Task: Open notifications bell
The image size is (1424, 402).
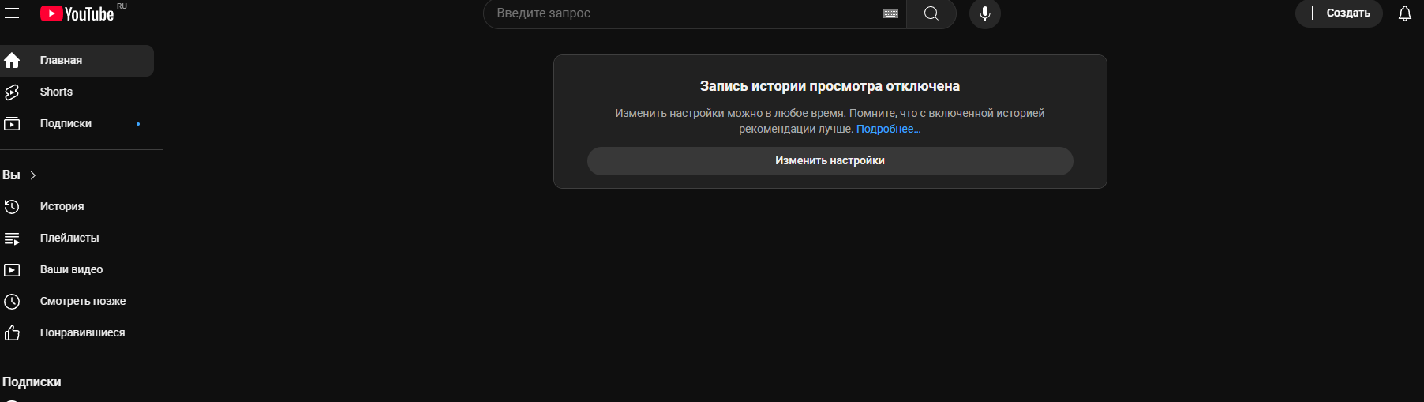Action: 1405,13
